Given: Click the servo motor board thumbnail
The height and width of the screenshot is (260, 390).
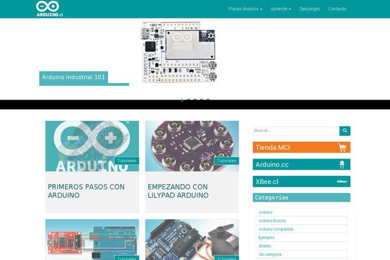Looking at the screenshot, I should [192, 239].
